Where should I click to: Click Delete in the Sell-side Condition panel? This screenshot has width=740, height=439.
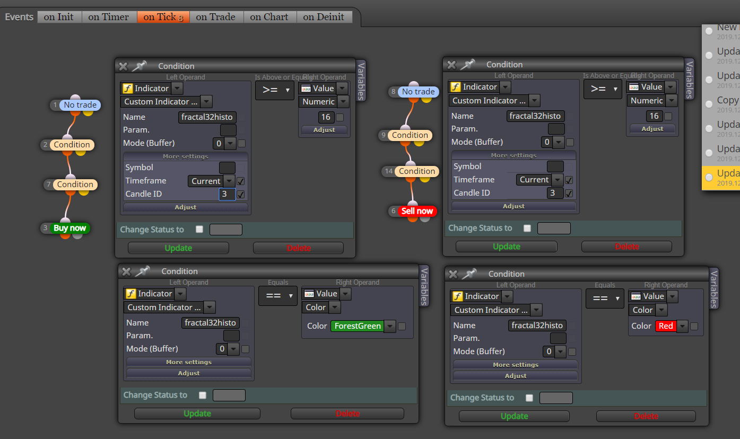(x=626, y=247)
